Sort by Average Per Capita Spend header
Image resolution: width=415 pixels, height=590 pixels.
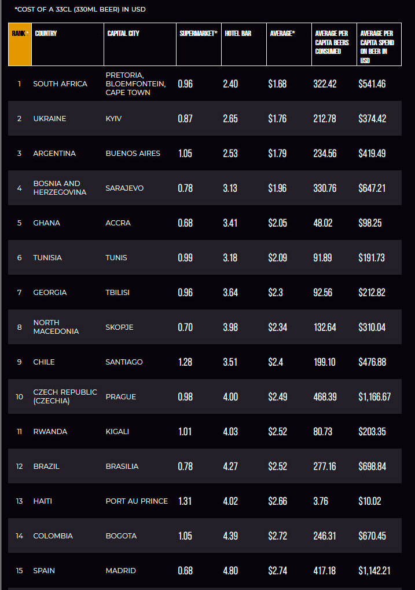click(x=379, y=45)
